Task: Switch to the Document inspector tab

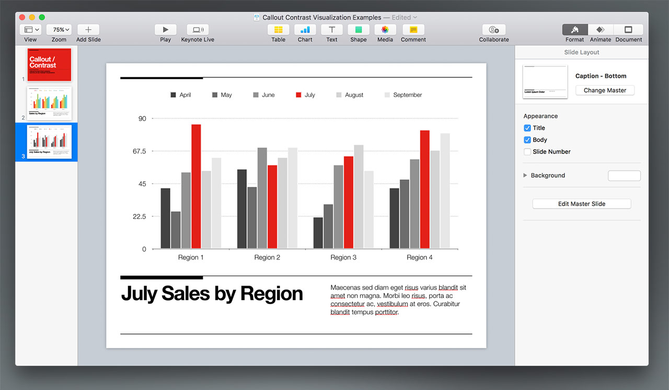Action: (628, 30)
